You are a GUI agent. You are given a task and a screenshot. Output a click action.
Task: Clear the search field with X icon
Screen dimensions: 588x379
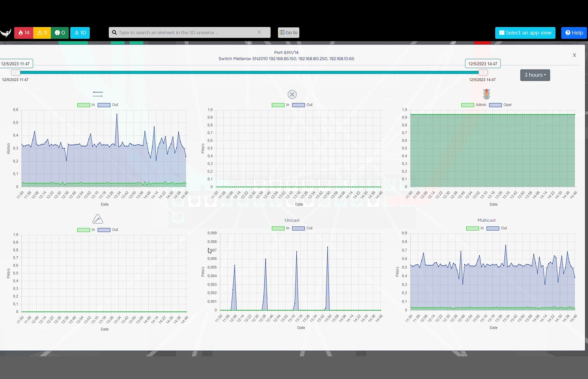(x=259, y=32)
